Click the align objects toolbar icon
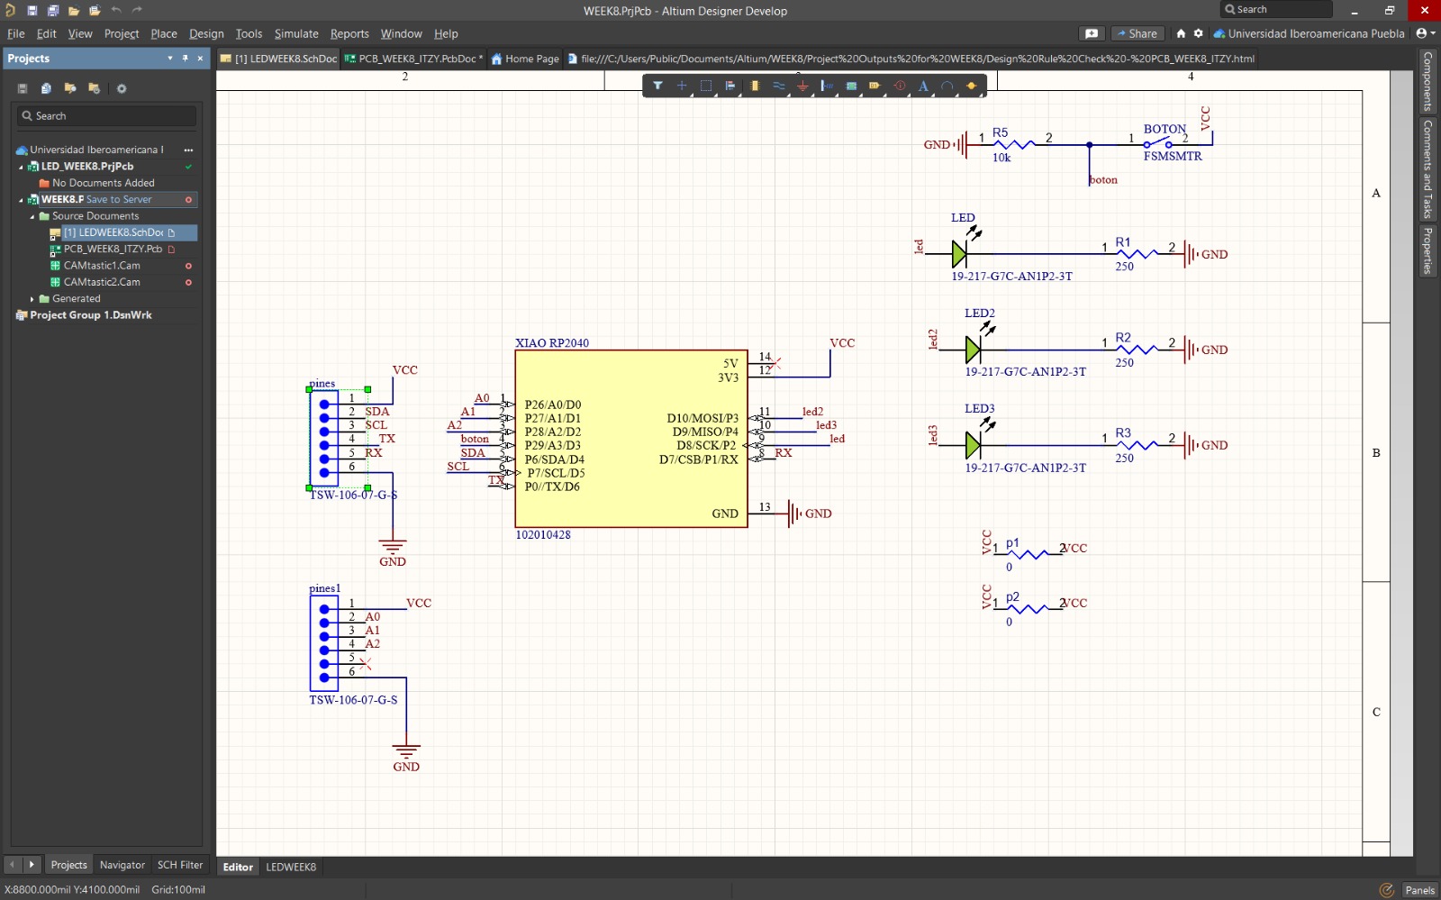This screenshot has height=900, width=1441. tap(730, 86)
